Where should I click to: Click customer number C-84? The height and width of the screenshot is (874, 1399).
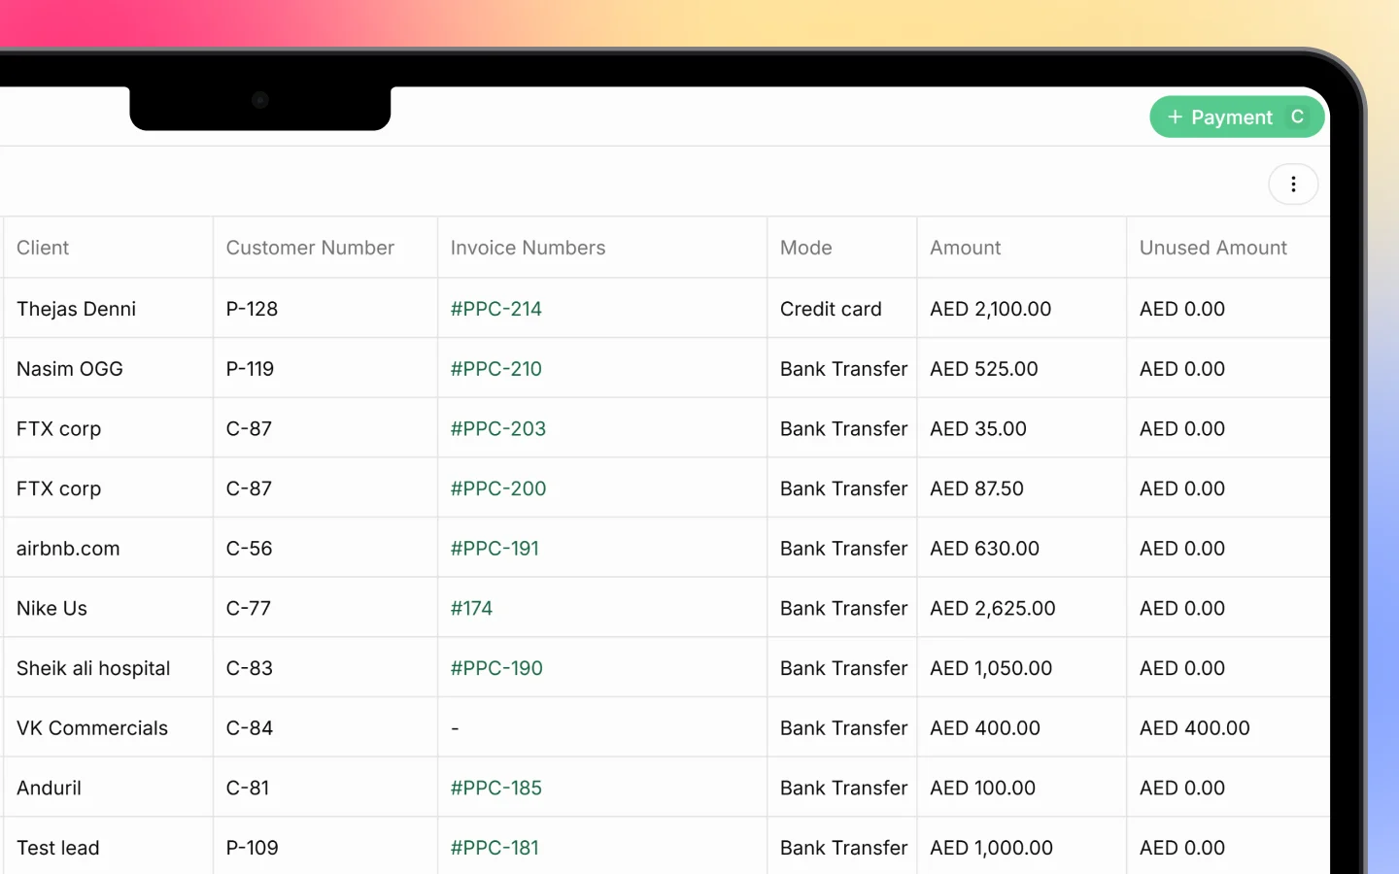[x=249, y=728]
